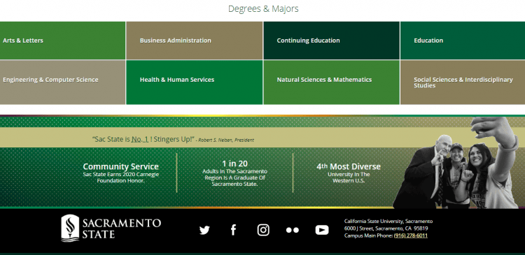
Task: Open the Instagram icon in footer
Action: click(x=263, y=230)
